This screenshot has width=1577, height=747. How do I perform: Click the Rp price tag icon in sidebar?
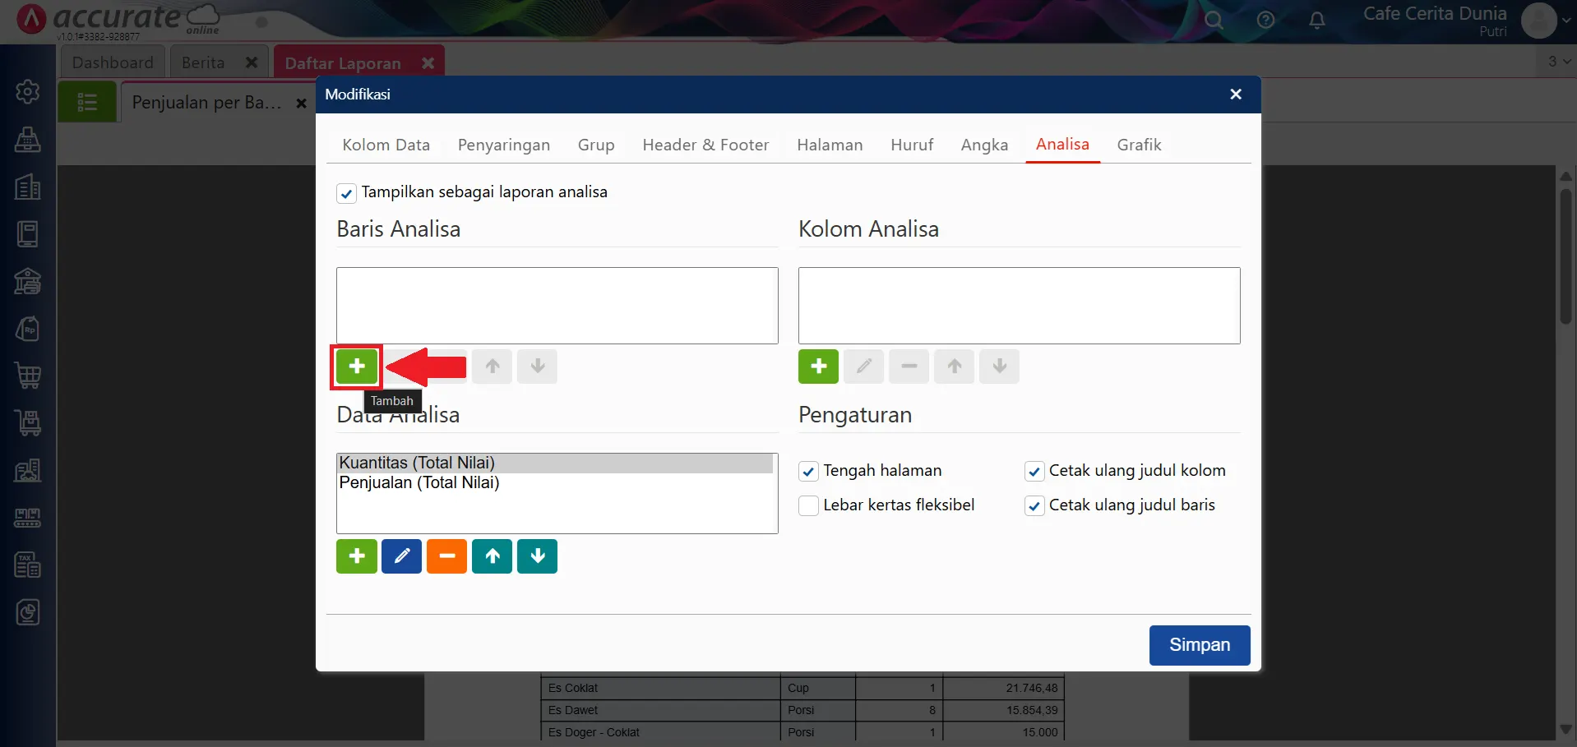click(28, 329)
